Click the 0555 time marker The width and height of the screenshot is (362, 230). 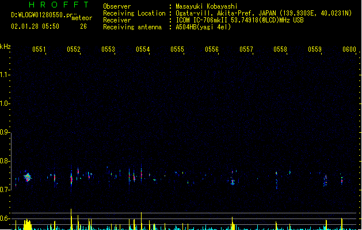coord(177,49)
